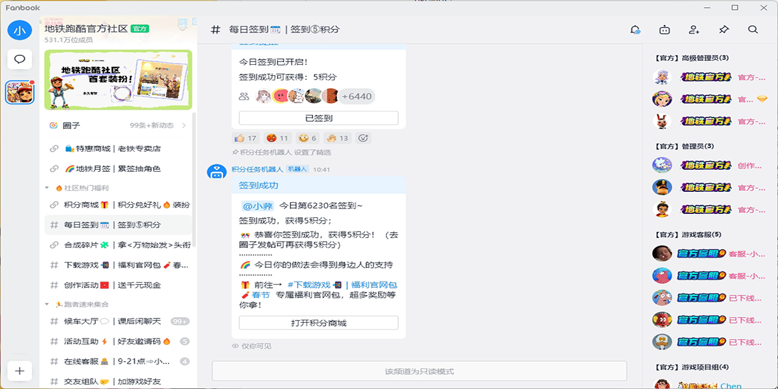Open first 高级管理员 member avatar
Image resolution: width=778 pixels, height=389 pixels.
coord(661,77)
